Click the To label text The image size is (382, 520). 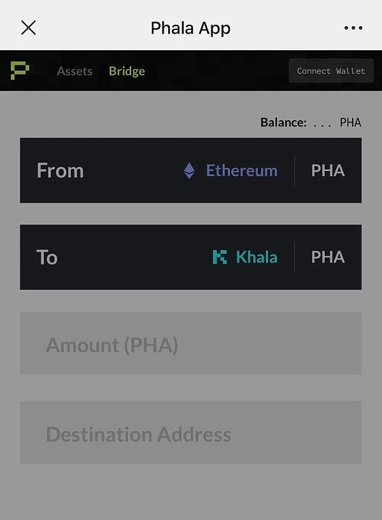pos(47,257)
